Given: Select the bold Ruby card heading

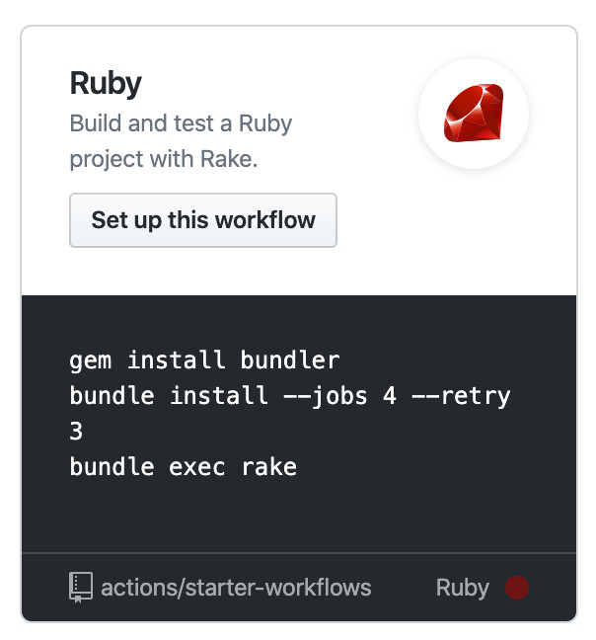Looking at the screenshot, I should click(x=106, y=84).
